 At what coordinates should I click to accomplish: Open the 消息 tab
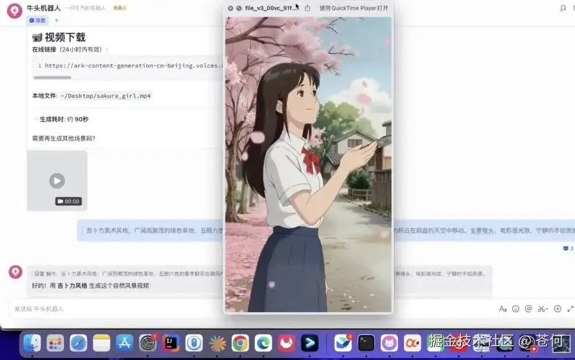pyautogui.click(x=37, y=21)
